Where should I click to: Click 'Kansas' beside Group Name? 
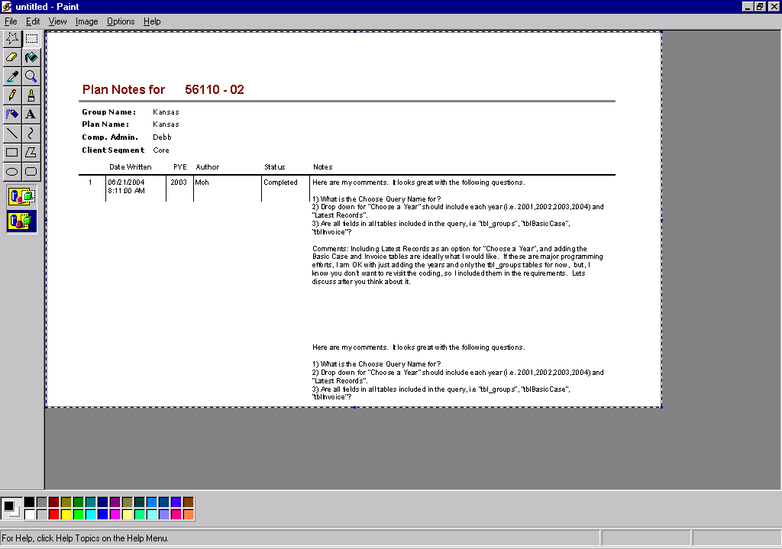point(166,112)
